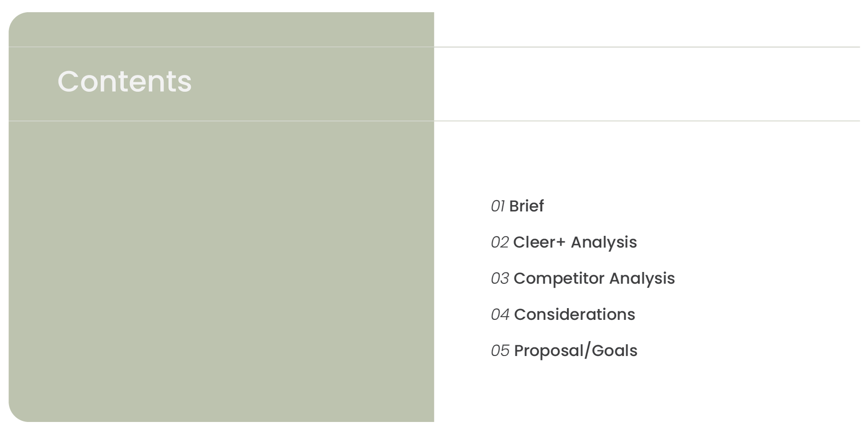This screenshot has height=431, width=868.
Task: Click the 02 section number
Action: click(500, 243)
